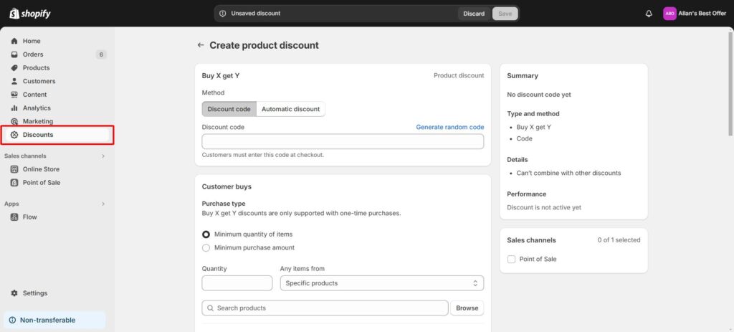The height and width of the screenshot is (332, 734).
Task: Select Minimum quantity of items radio
Action: [x=206, y=234]
